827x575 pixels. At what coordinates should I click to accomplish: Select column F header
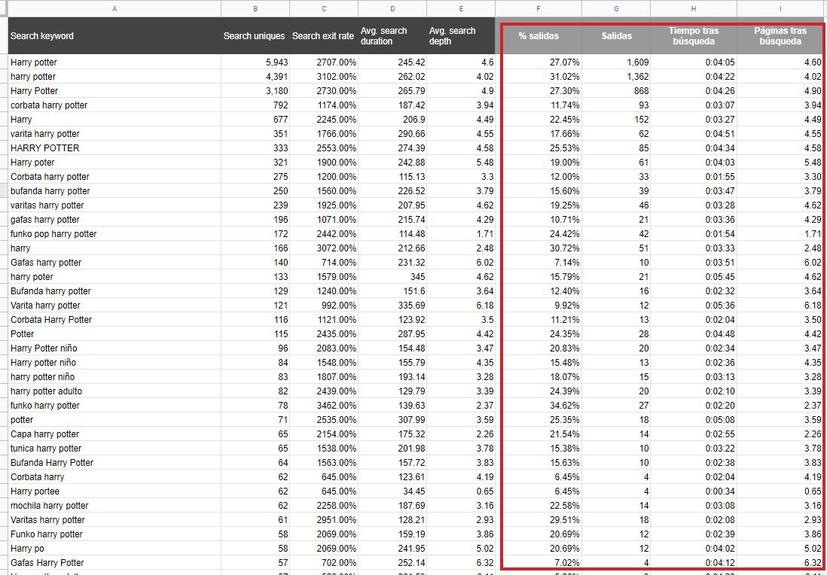pyautogui.click(x=539, y=8)
